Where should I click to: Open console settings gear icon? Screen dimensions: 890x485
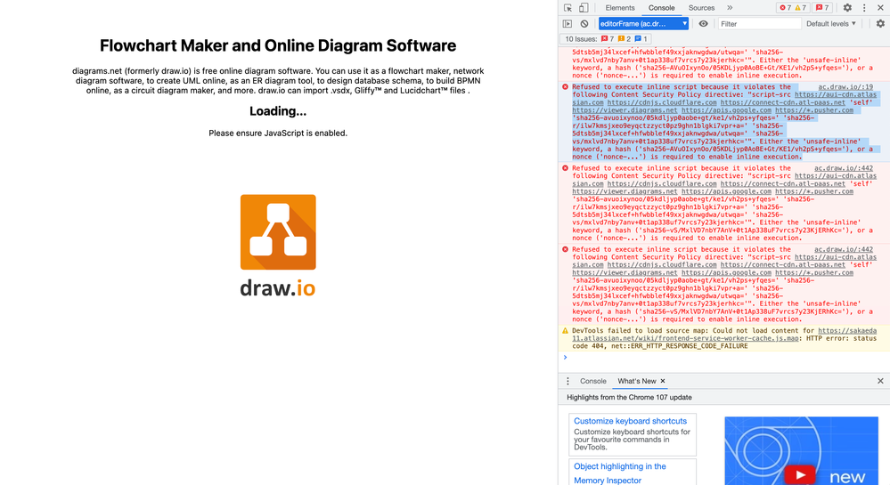880,24
